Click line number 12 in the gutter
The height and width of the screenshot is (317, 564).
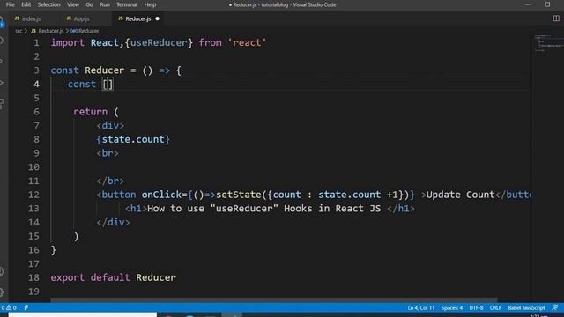(x=33, y=195)
